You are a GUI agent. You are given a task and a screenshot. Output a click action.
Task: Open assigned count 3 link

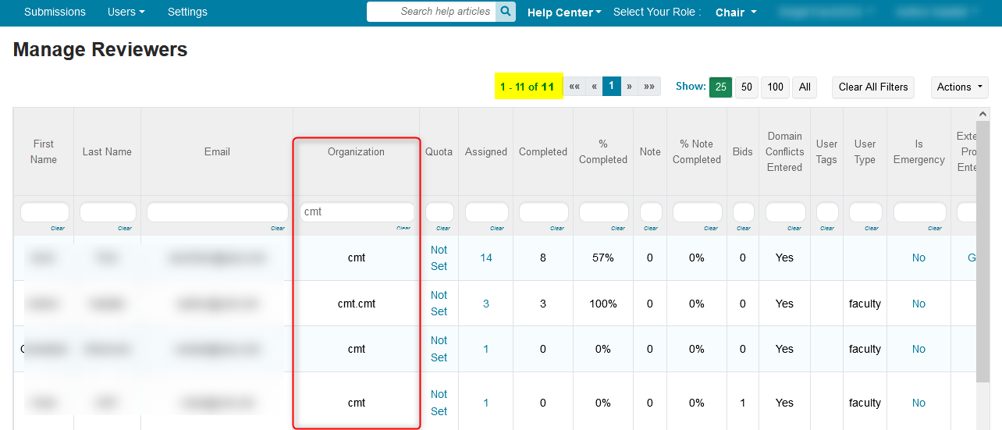[x=486, y=304]
